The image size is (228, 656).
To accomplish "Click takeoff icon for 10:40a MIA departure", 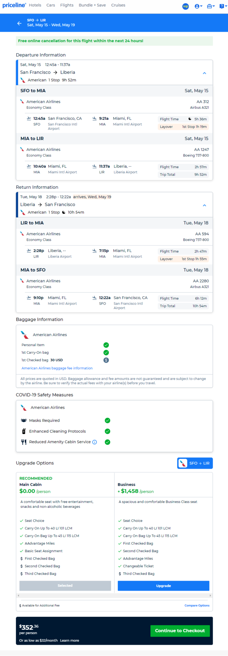I will pos(29,166).
